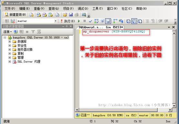Open the 连接 dropdown in Object Explorer
Viewport: 179px width, 124px height.
click(x=7, y=32)
